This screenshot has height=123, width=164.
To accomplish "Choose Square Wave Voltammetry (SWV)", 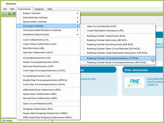I will click(x=48, y=94).
